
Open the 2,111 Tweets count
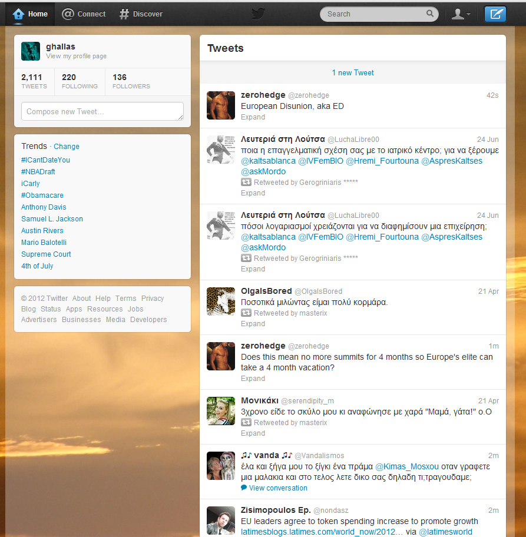34,81
